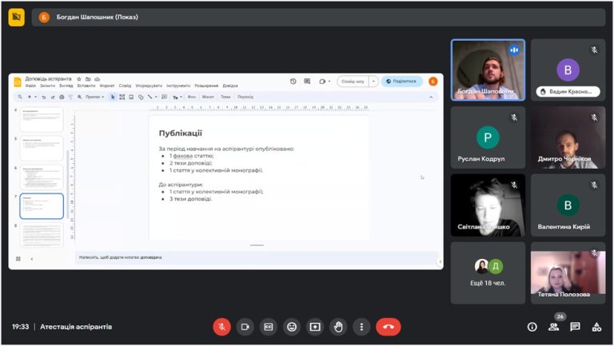Open grid view icon below filmstrip
The width and height of the screenshot is (614, 346).
coord(18,259)
